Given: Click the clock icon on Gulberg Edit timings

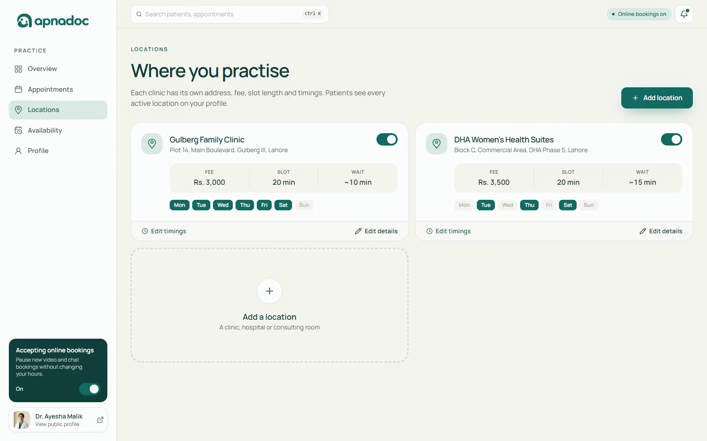Looking at the screenshot, I should [x=144, y=231].
